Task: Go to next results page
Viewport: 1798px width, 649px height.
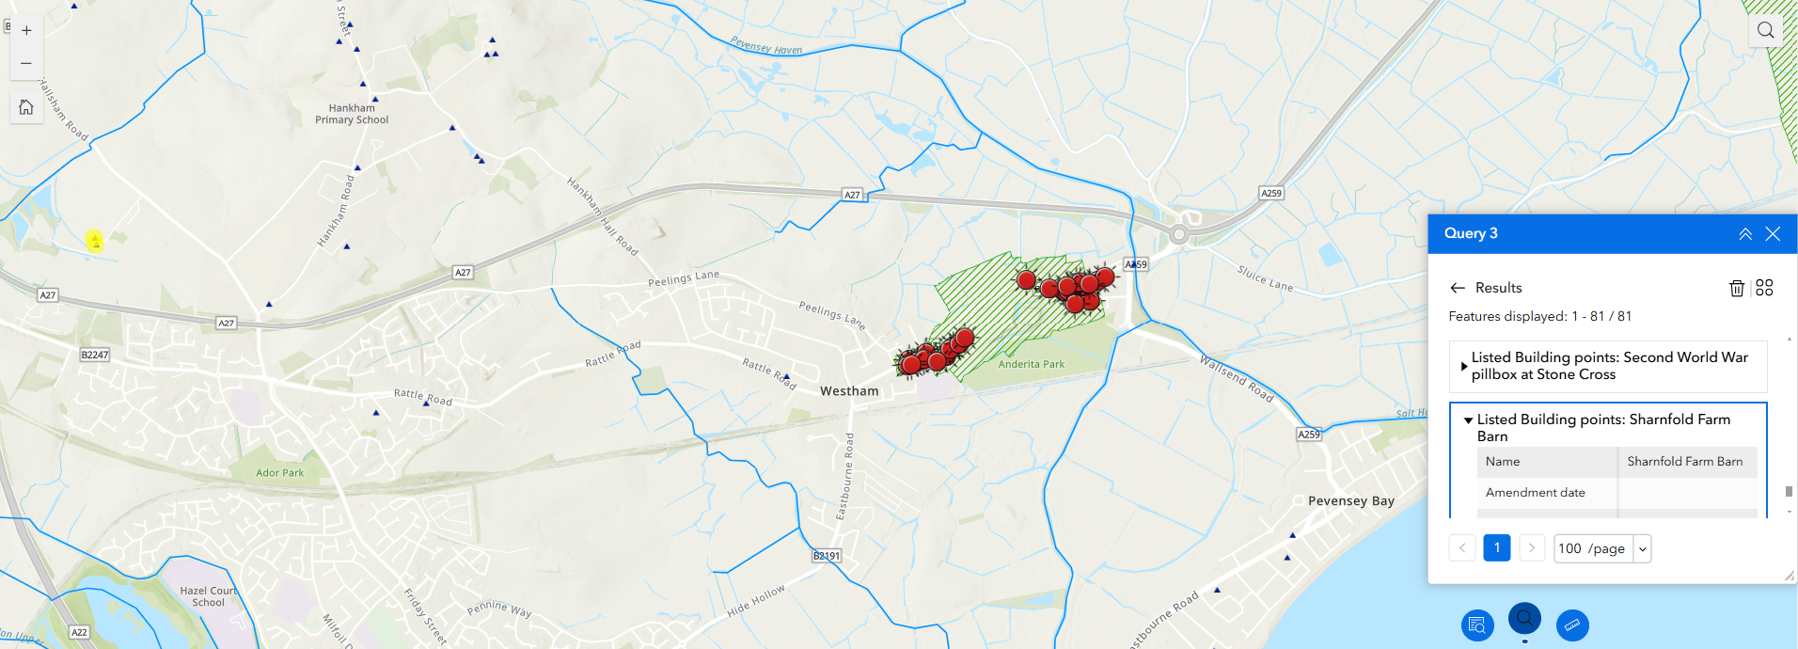Action: click(x=1532, y=548)
